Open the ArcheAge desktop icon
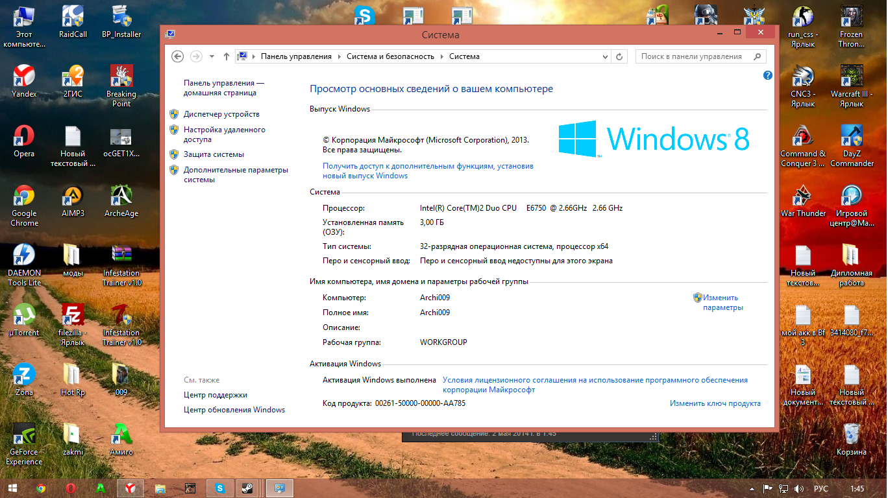888x498 pixels. tap(121, 200)
